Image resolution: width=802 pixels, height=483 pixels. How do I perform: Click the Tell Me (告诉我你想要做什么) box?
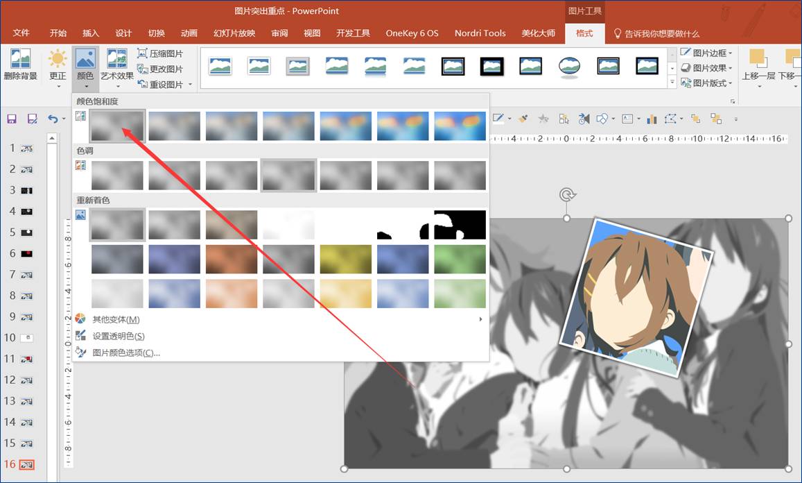(x=656, y=34)
